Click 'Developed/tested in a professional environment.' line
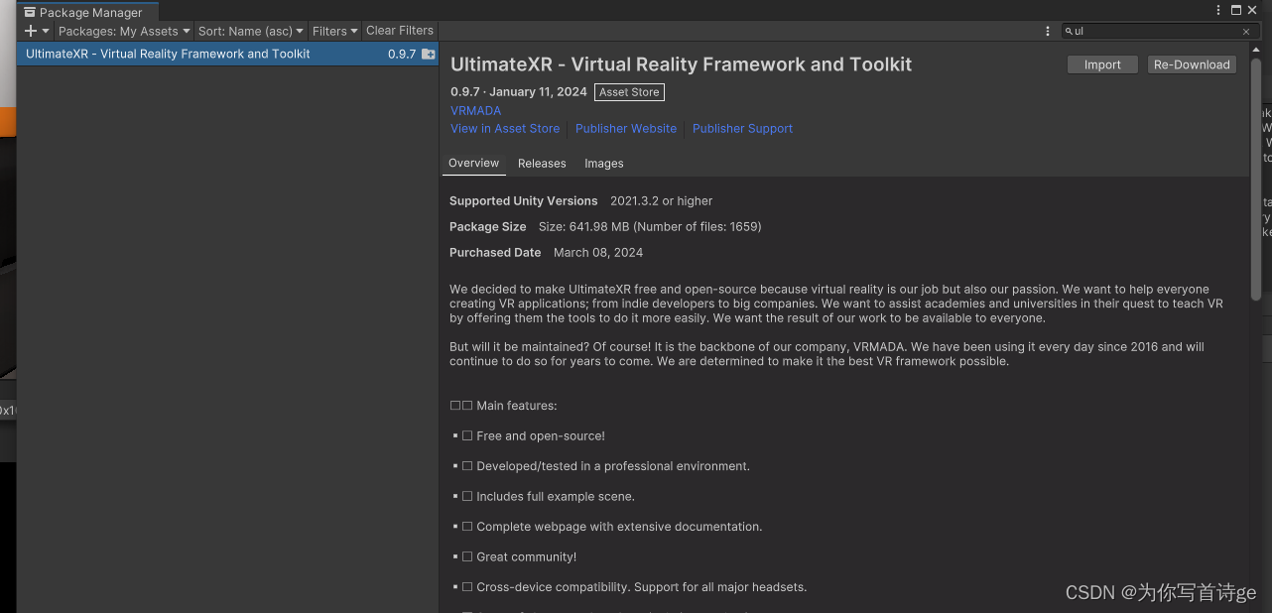Viewport: 1272px width, 613px height. [x=613, y=466]
